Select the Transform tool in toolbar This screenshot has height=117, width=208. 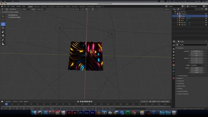(3, 35)
